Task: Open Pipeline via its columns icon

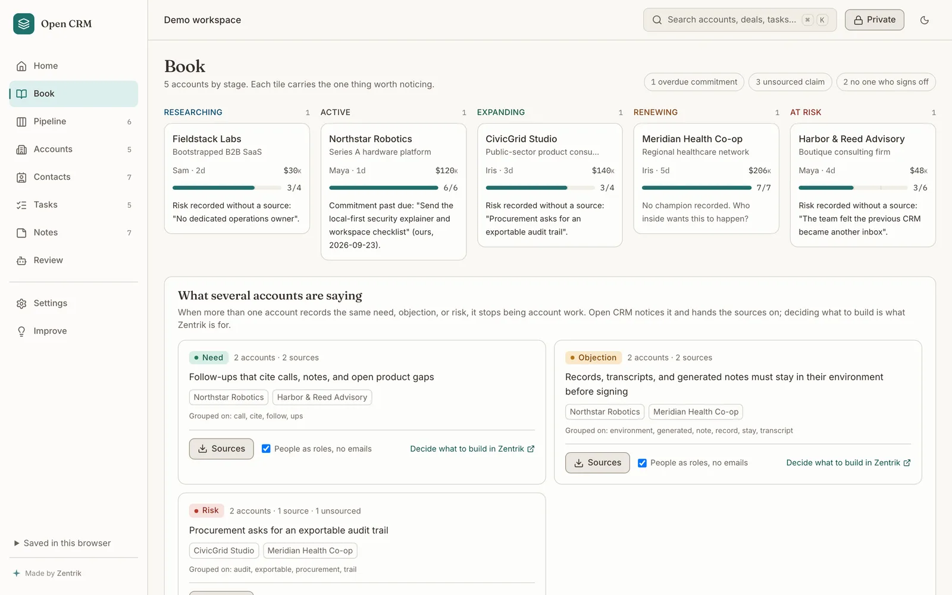Action: click(x=21, y=121)
